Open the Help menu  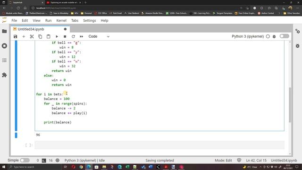(105, 20)
